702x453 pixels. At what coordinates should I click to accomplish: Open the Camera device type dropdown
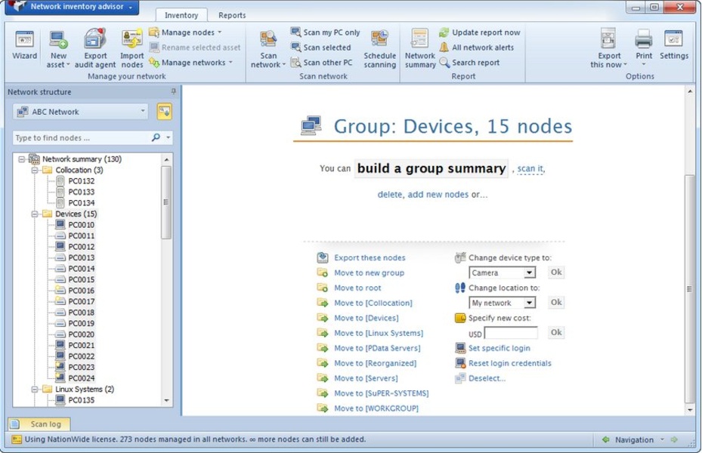coord(530,273)
